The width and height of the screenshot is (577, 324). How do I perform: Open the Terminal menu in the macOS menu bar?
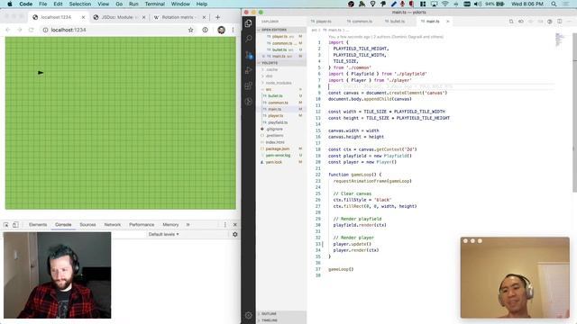154,4
